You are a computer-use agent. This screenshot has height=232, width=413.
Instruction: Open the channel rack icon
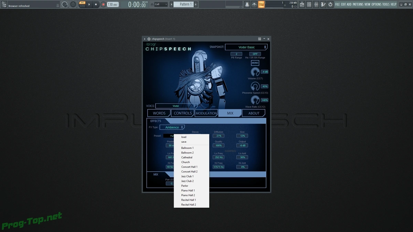[x=309, y=4]
